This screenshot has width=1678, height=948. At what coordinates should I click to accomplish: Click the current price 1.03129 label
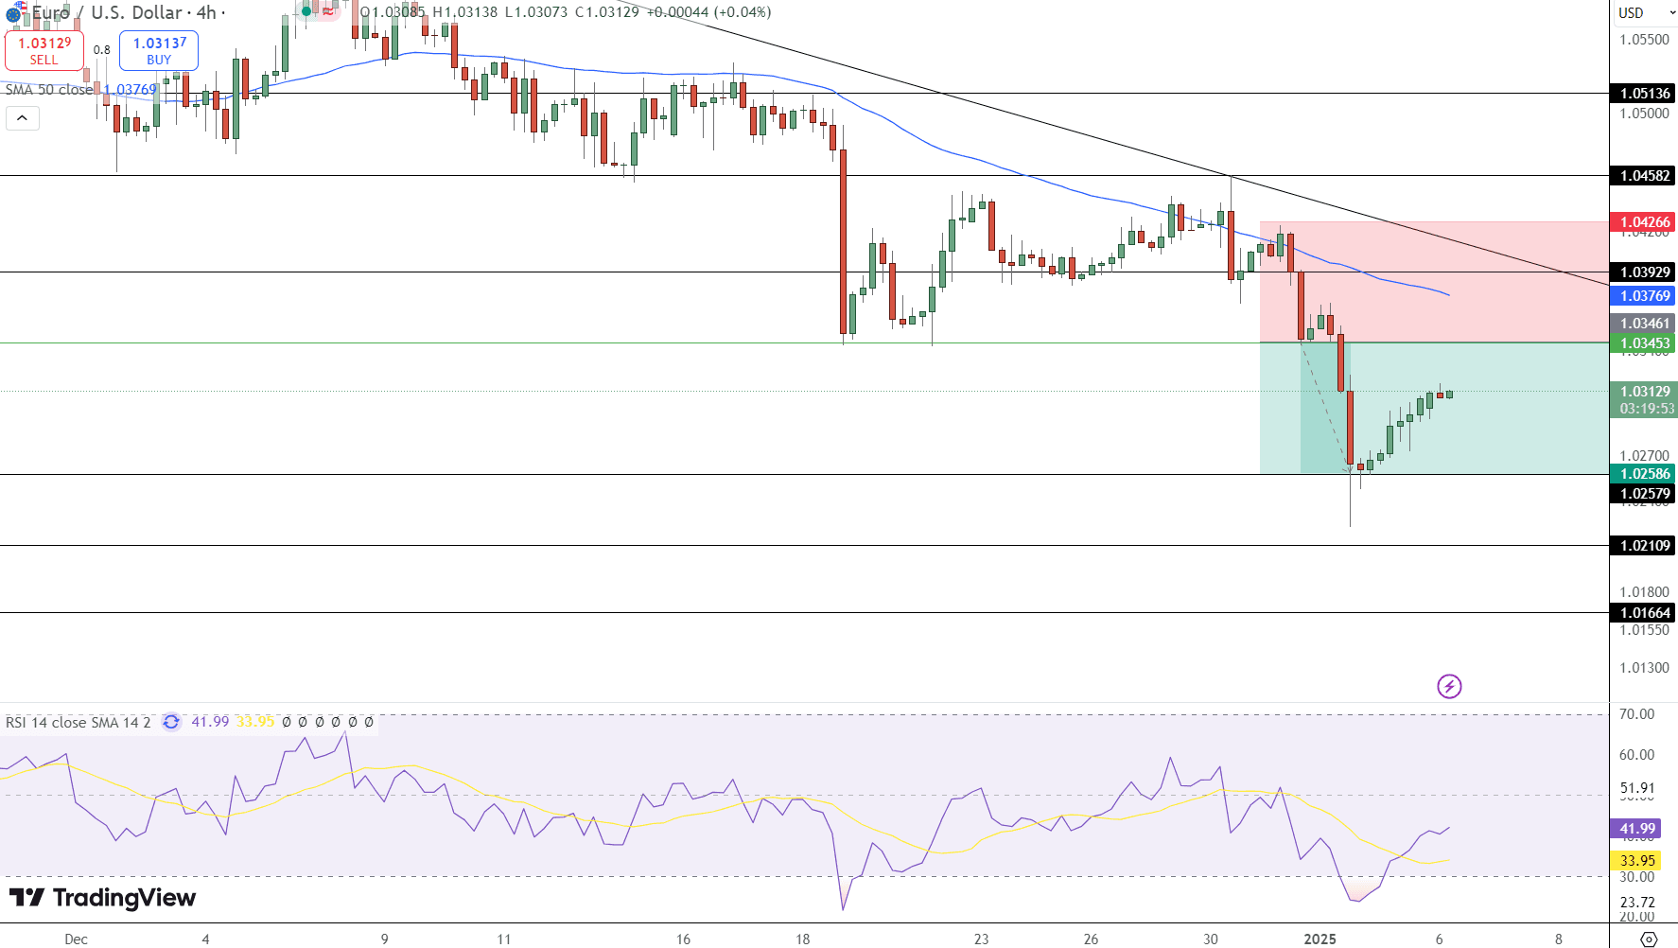tap(1643, 392)
